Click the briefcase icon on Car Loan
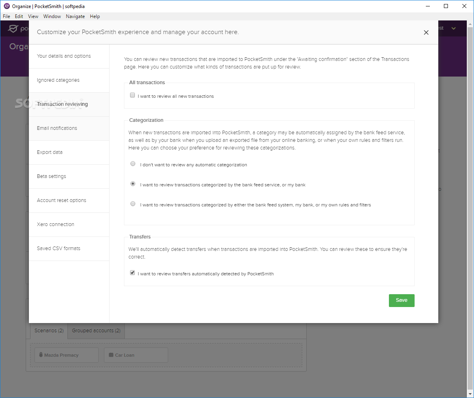Image resolution: width=474 pixels, height=398 pixels. tap(111, 355)
